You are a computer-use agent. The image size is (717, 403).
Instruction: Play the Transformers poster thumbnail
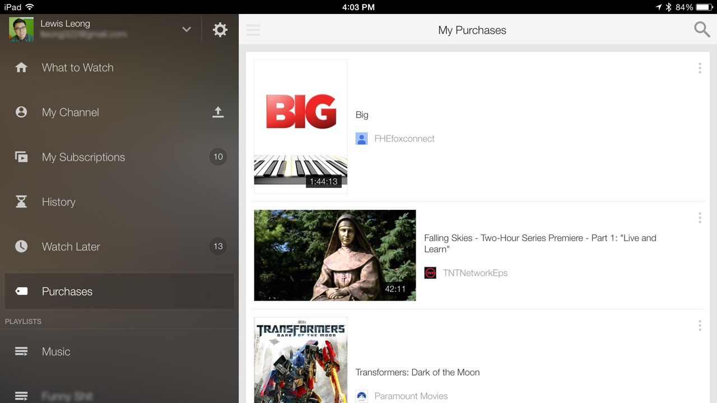click(301, 360)
